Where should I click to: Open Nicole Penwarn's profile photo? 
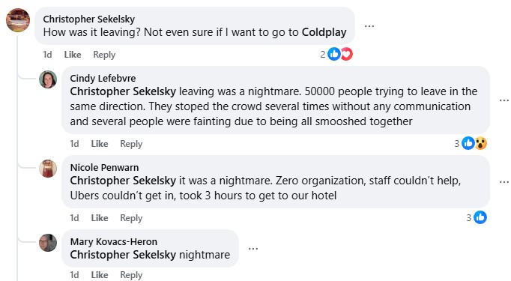(48, 169)
